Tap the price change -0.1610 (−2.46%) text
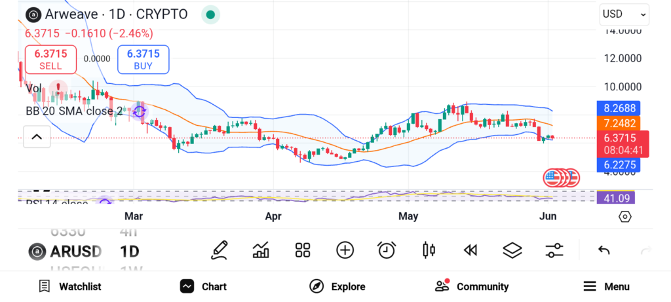 (x=109, y=33)
